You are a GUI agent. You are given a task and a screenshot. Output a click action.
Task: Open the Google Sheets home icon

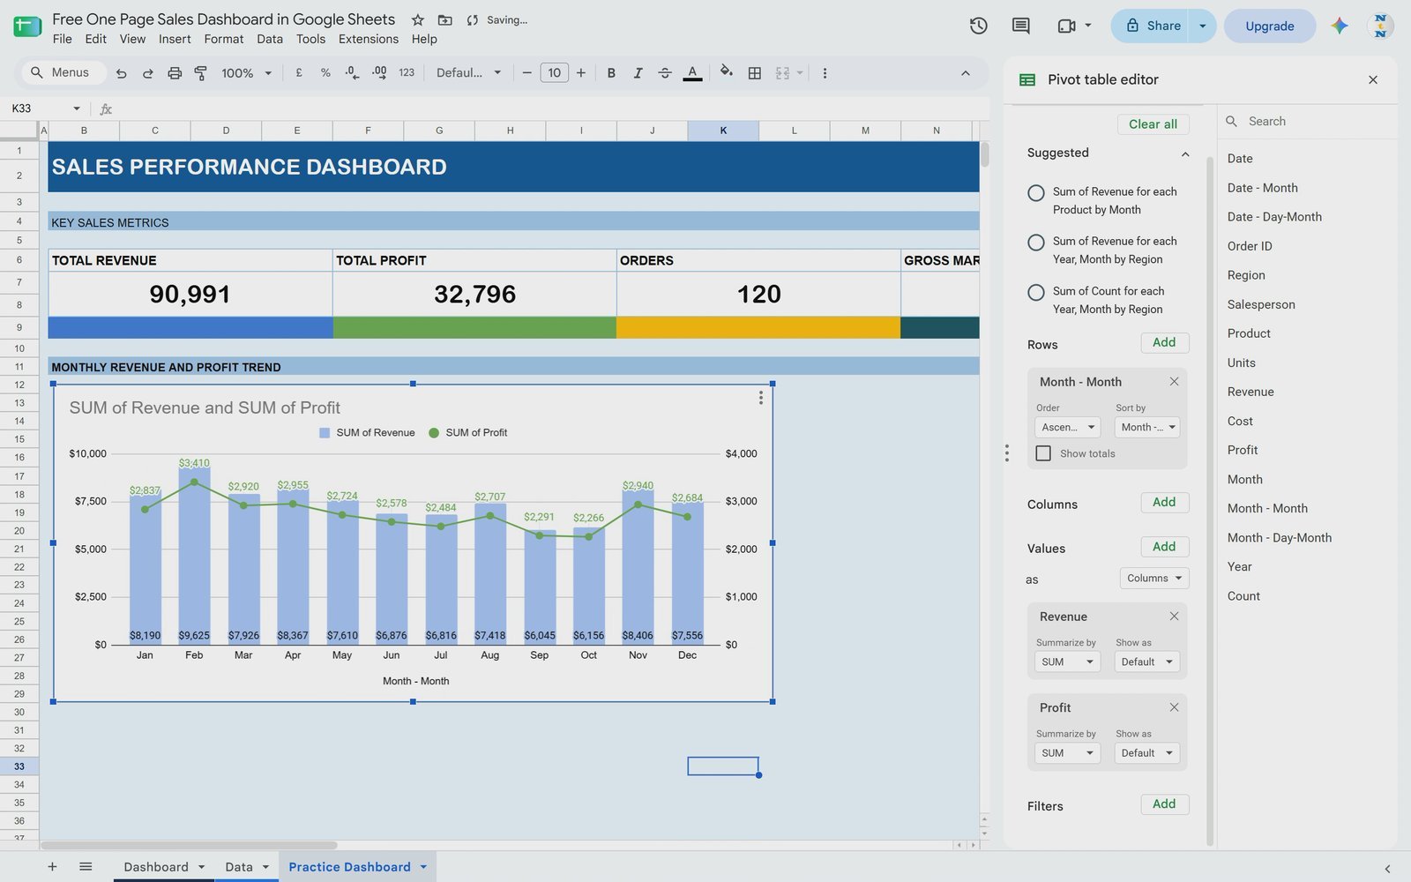pos(27,26)
